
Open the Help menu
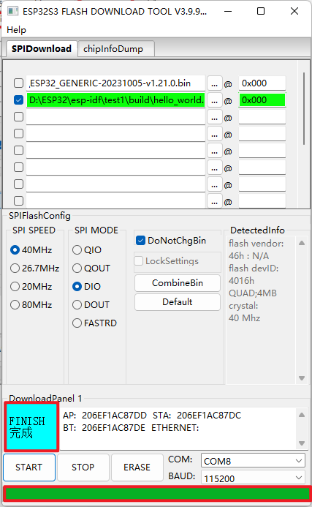point(17,30)
